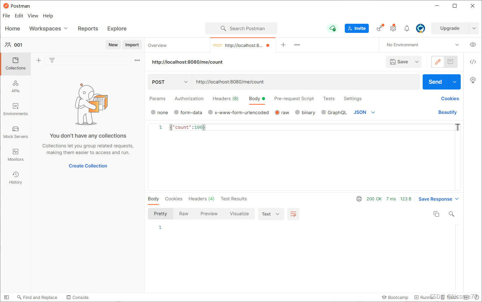Viewport: 482px width, 302px height.
Task: Open the Environments sidebar section
Action: (x=16, y=110)
